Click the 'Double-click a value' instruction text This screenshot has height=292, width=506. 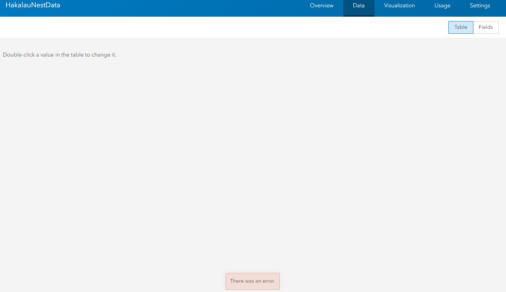[60, 55]
